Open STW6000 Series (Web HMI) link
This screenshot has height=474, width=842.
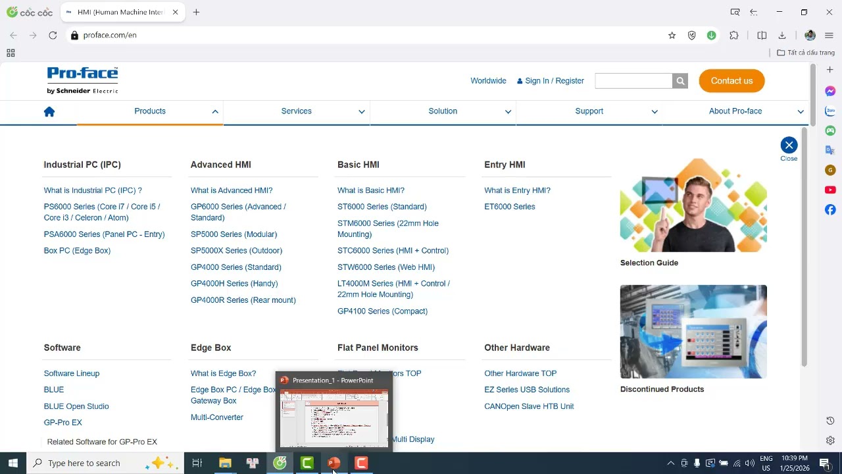click(x=386, y=267)
